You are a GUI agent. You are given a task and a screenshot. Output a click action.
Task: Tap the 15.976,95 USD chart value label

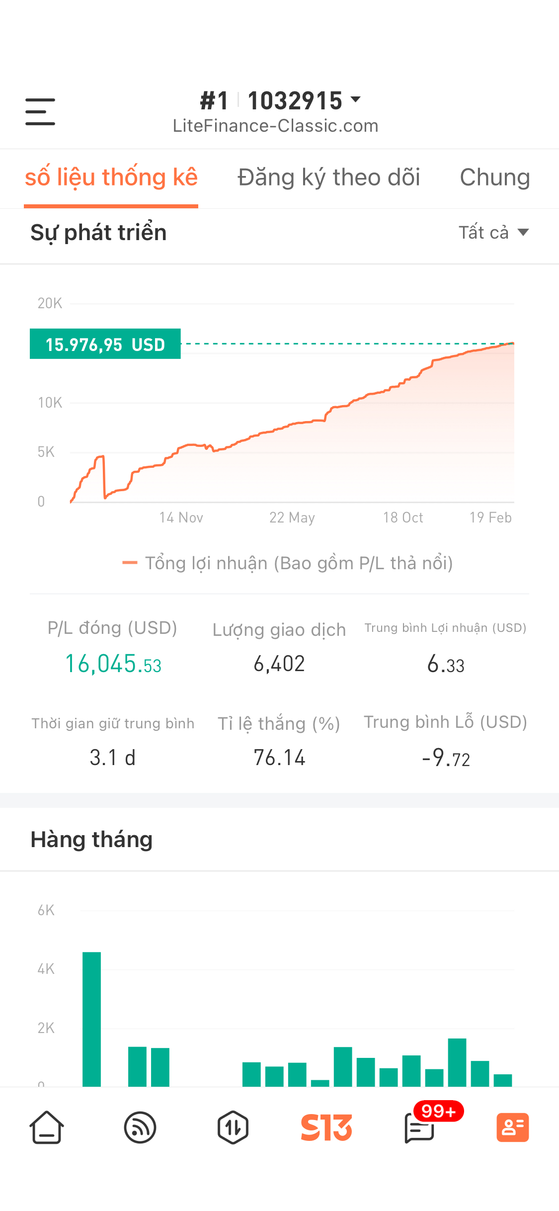tap(105, 344)
